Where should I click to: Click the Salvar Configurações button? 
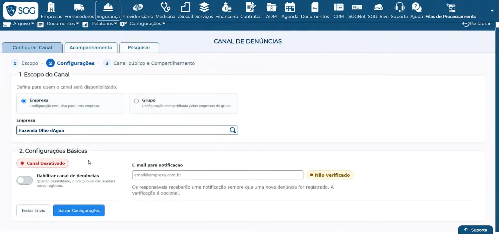[x=79, y=210]
